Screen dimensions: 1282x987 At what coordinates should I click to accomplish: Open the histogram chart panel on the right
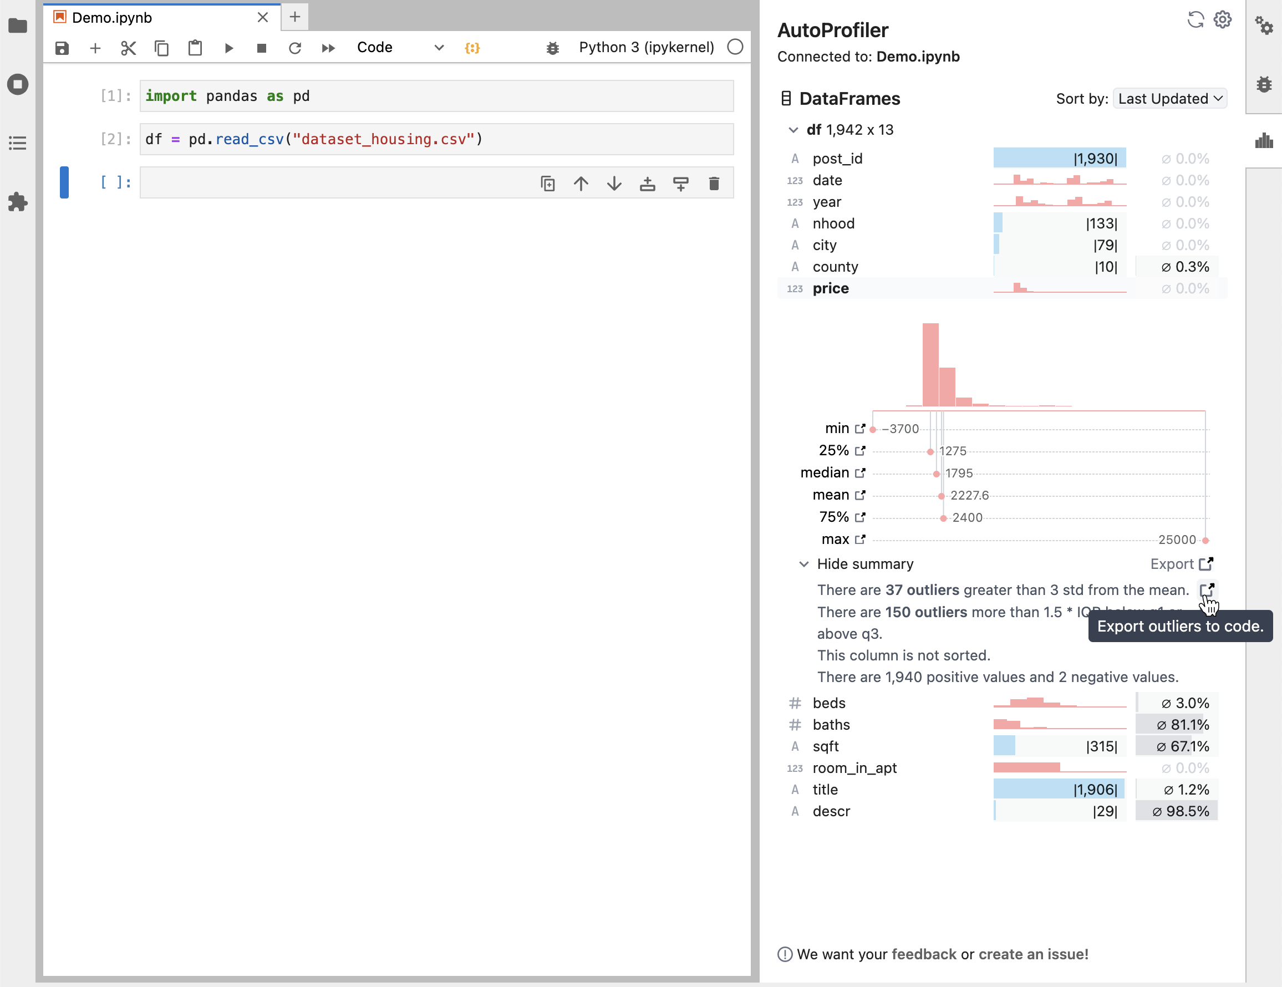pos(1265,141)
